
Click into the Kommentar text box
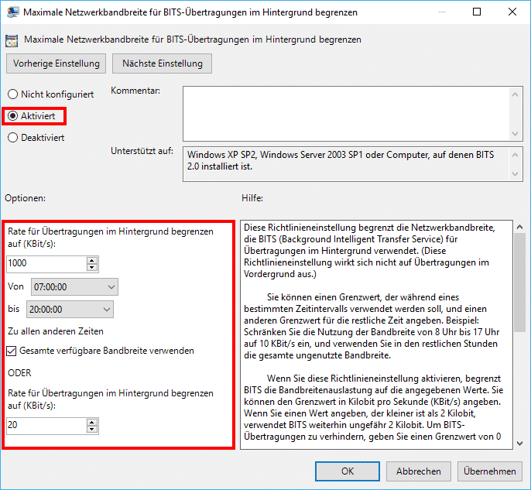point(346,114)
